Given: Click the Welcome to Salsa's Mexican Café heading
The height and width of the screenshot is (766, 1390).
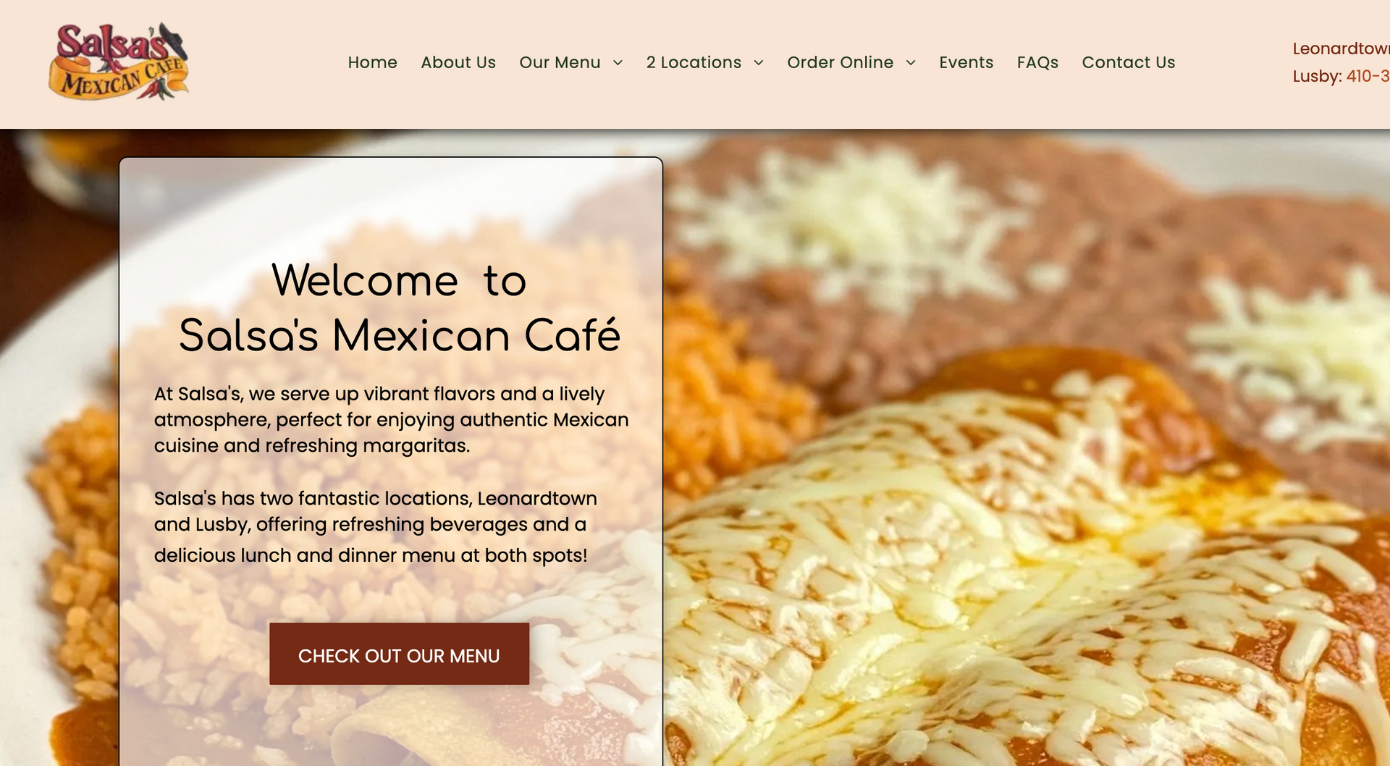Looking at the screenshot, I should tap(399, 308).
